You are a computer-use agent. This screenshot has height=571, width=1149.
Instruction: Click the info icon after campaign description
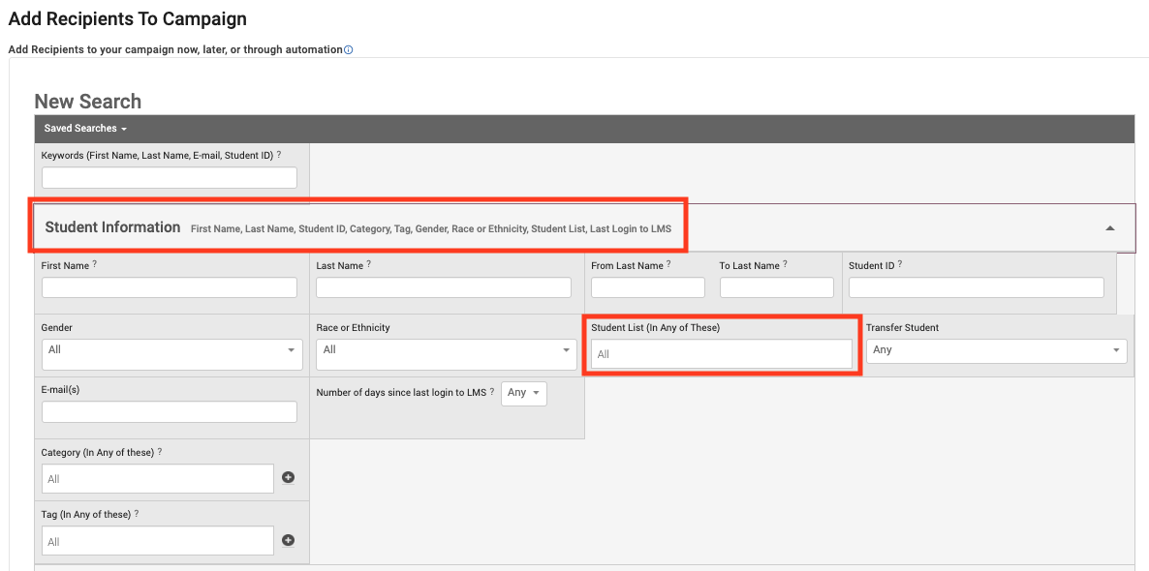tap(349, 50)
